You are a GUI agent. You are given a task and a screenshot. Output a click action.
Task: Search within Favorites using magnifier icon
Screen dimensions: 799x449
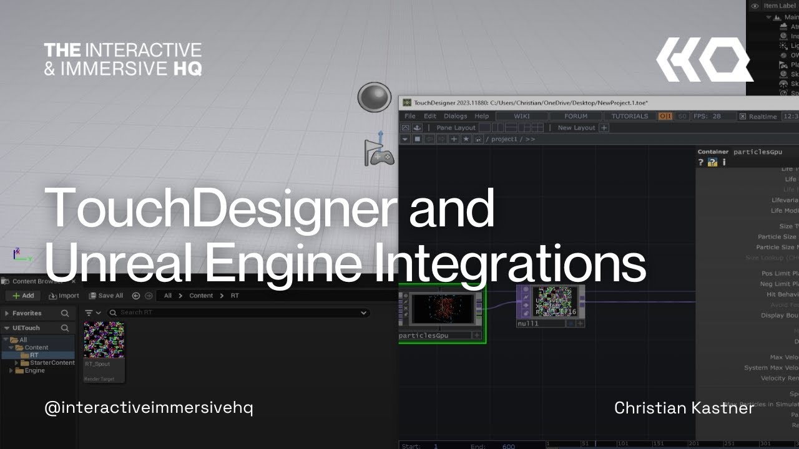click(x=65, y=313)
